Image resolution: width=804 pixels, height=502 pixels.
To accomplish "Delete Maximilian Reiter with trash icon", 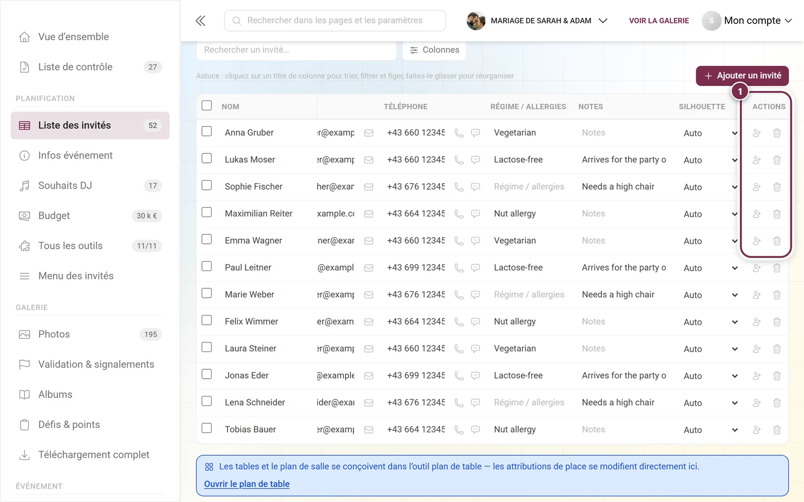I will click(777, 214).
